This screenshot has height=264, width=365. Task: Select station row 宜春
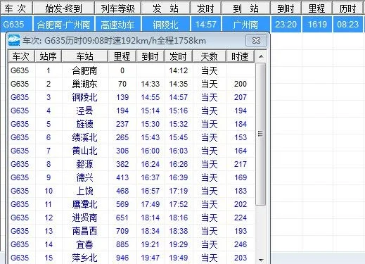[132, 244]
